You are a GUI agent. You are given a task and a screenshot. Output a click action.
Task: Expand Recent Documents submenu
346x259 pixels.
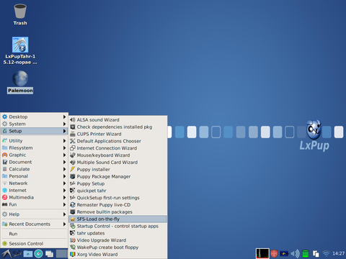34,224
